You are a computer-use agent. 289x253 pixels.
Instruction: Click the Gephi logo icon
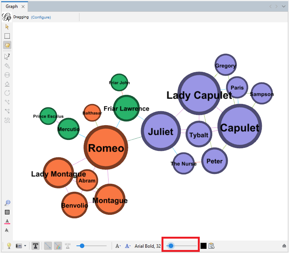pos(7,17)
